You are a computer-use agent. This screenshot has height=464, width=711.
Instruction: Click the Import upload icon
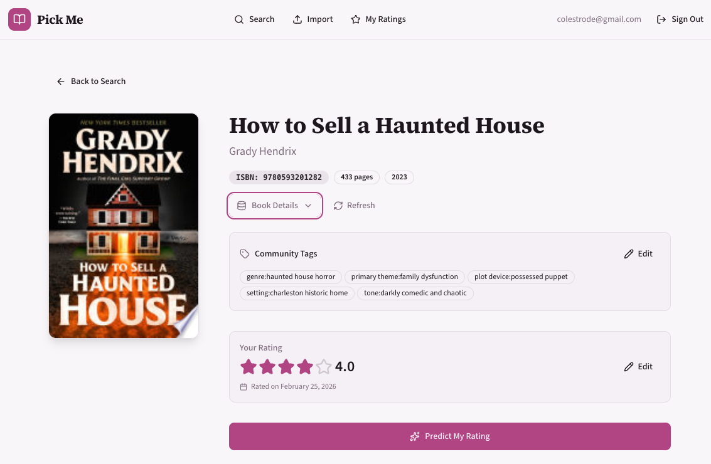coord(297,19)
